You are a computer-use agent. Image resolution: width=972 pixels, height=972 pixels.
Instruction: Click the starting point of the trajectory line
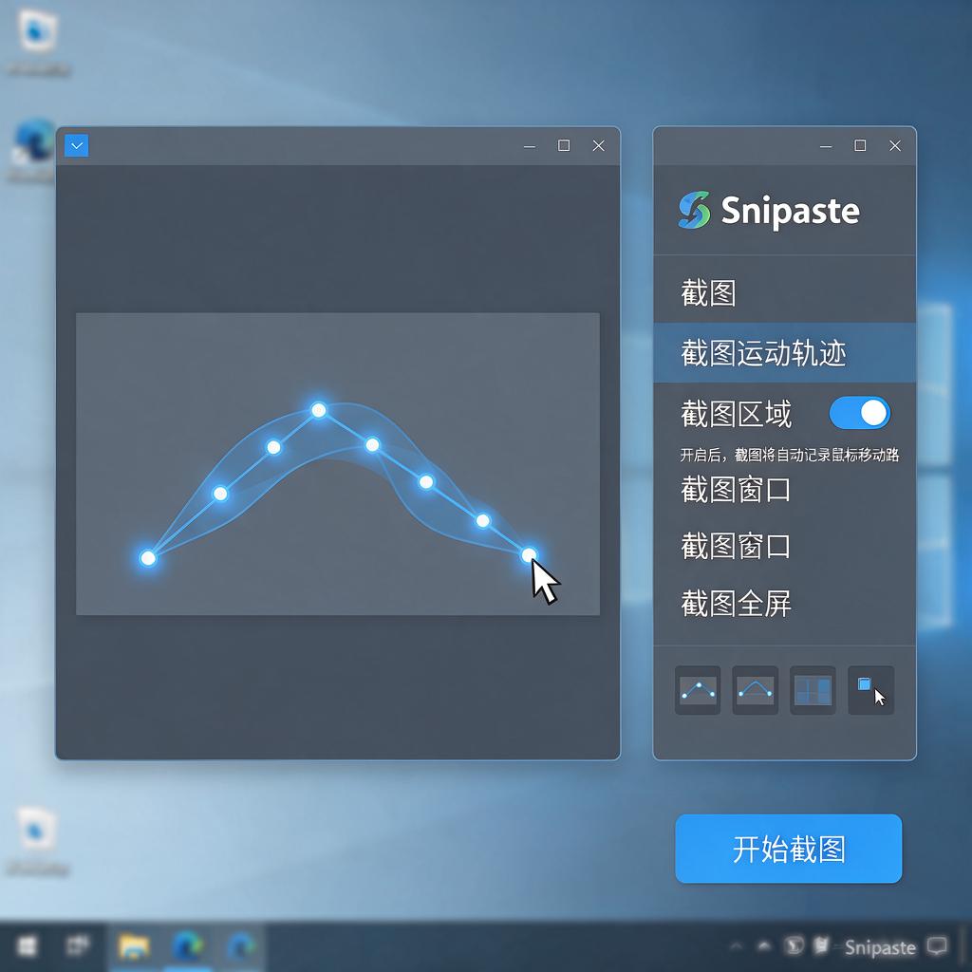(147, 558)
